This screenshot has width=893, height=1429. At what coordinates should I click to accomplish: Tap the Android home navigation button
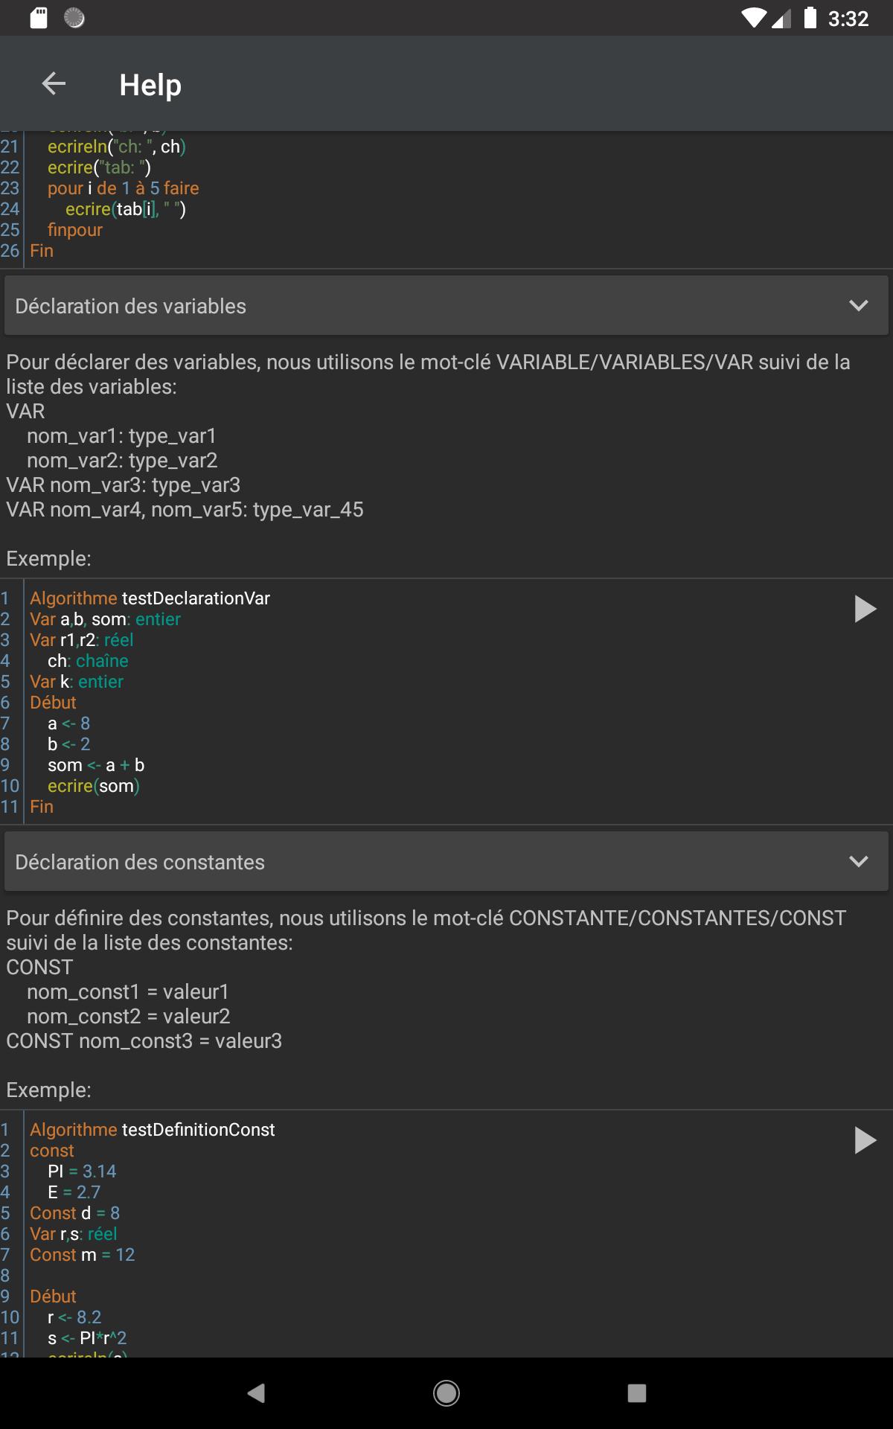click(x=446, y=1393)
